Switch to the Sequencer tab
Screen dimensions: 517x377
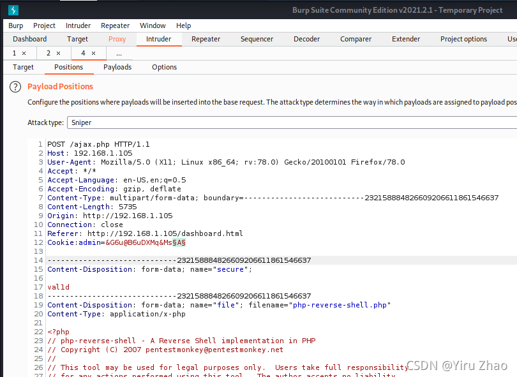(257, 39)
